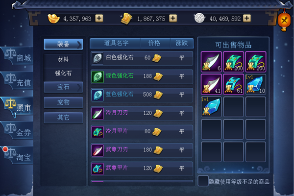Pick the sellable blade with quantity 41

(211, 84)
